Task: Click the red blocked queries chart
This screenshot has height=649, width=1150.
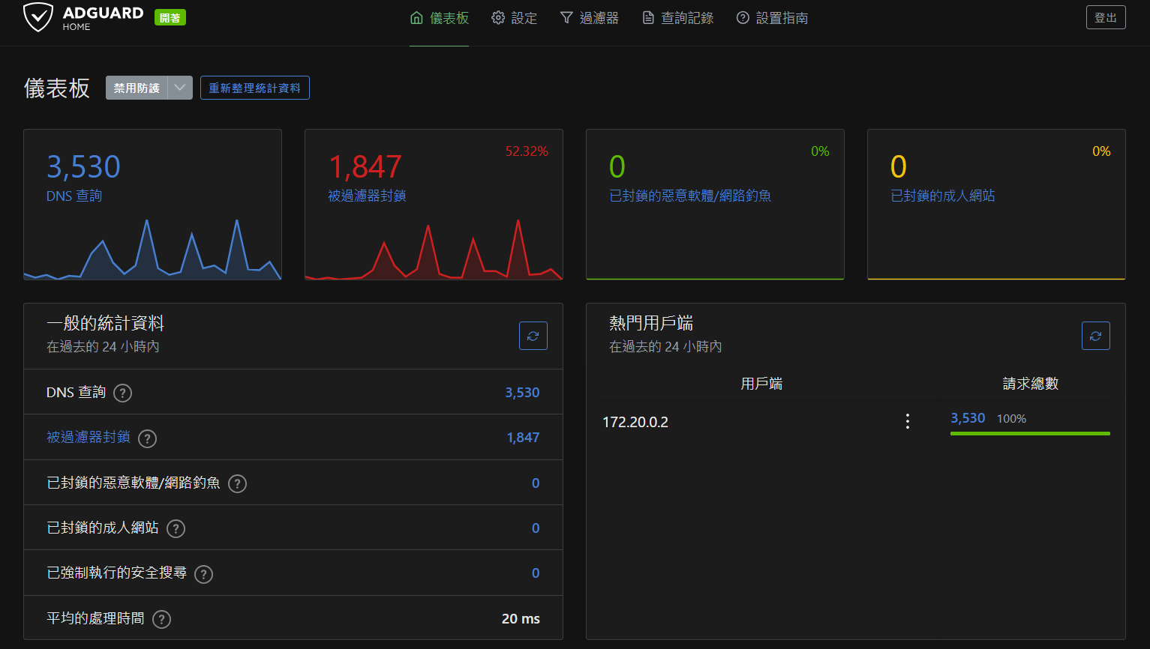Action: tap(434, 250)
